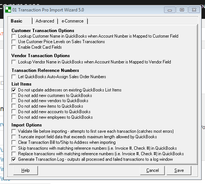Enable Skip transactions with matching reference numbers
Image resolution: width=205 pixels, height=184 pixels.
(x=14, y=148)
